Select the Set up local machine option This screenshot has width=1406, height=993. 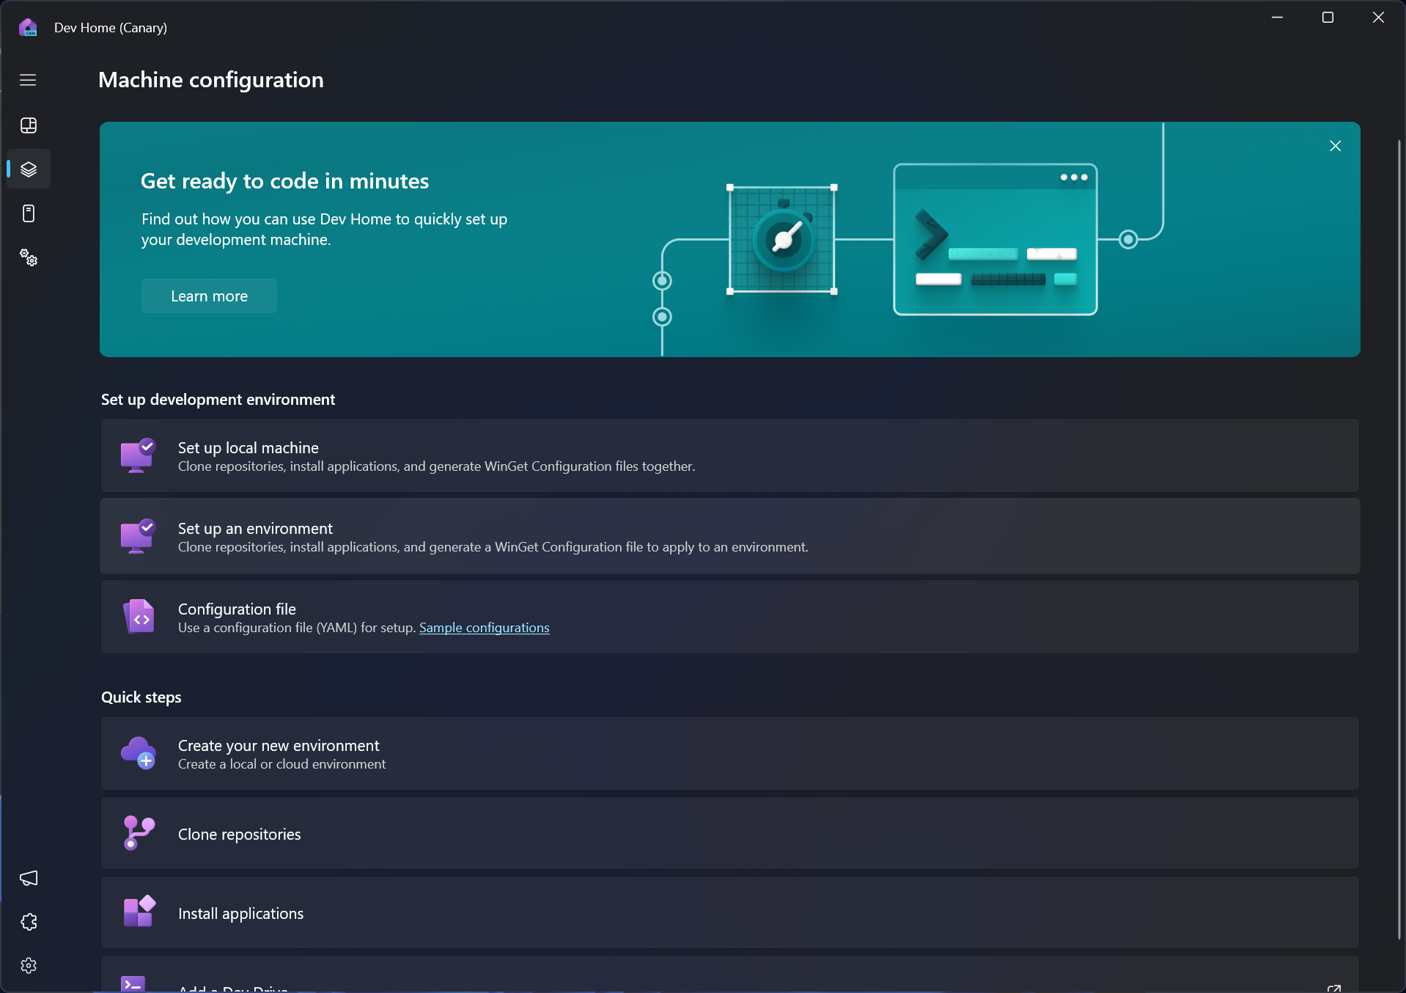pyautogui.click(x=729, y=455)
